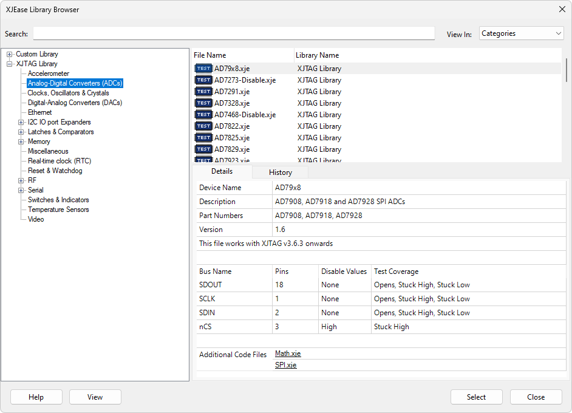Expand the Custom Library tree node

pos(10,55)
